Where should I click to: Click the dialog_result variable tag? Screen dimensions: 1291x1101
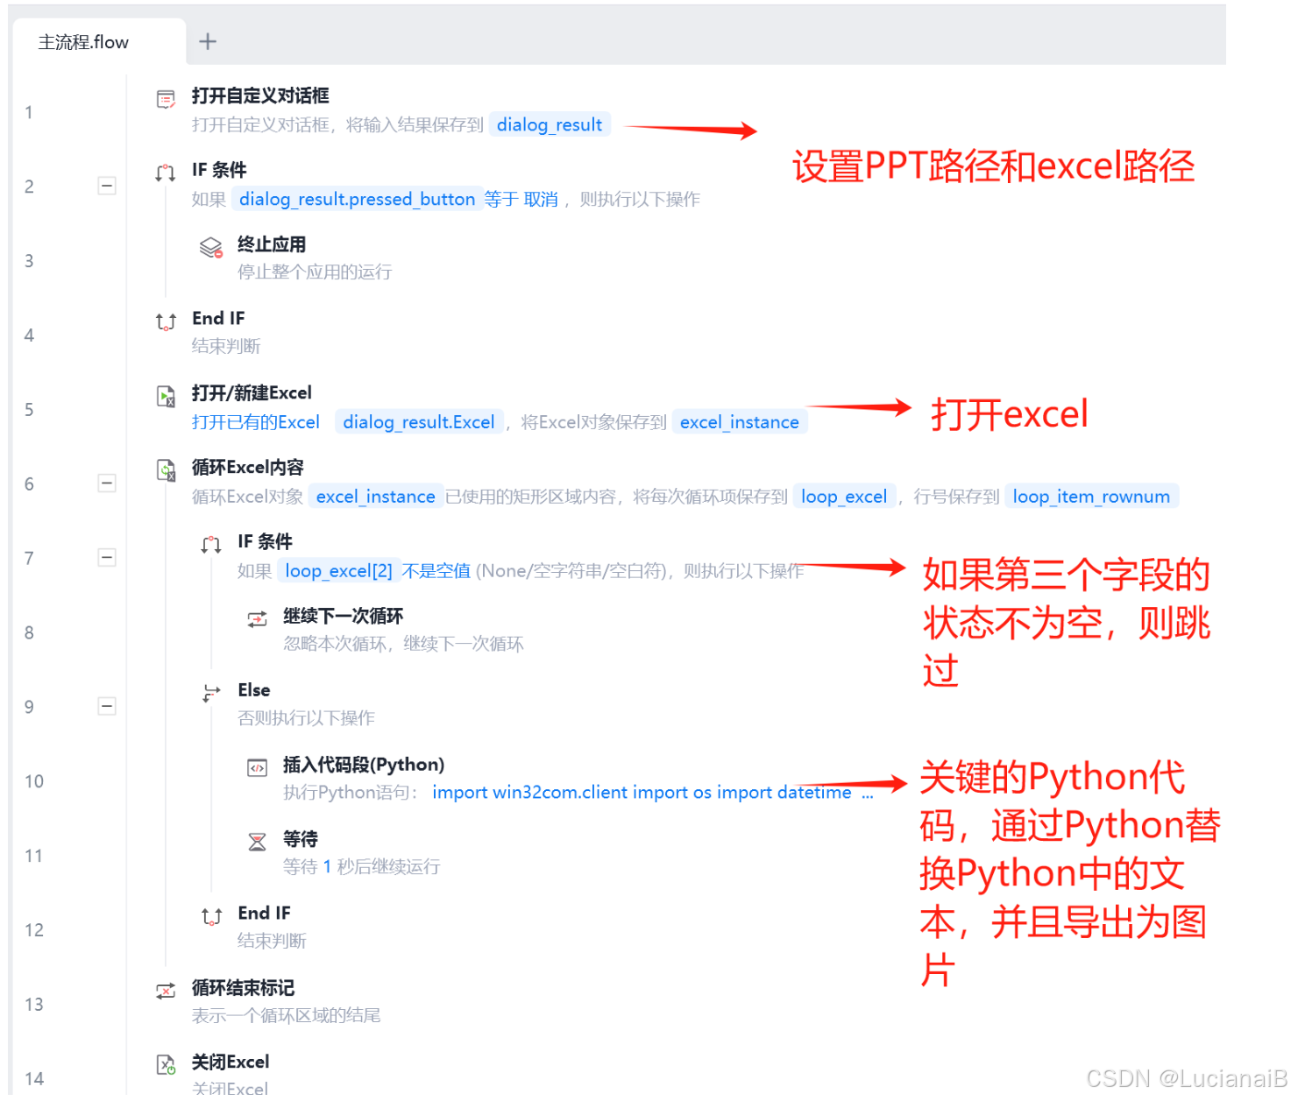click(550, 124)
